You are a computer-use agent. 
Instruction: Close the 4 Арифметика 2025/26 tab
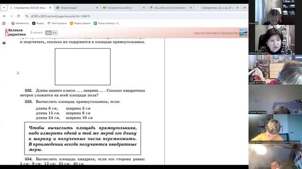(x=50, y=8)
